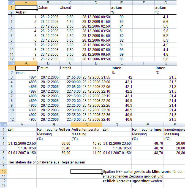Select the cell showing '28.12.2006 21:55'
Image resolution: width=185 pixels, height=188 pixels.
(x=96, y=77)
